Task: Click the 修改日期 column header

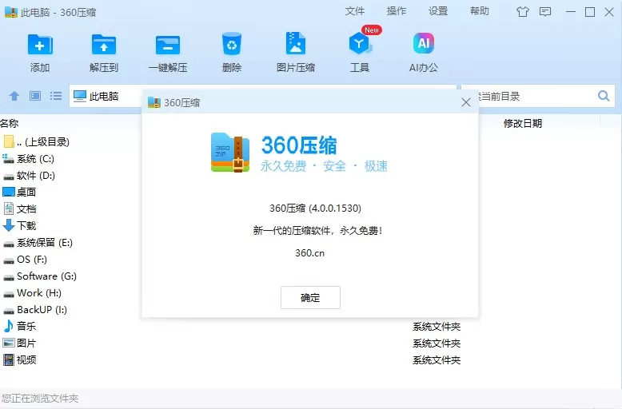Action: click(x=522, y=123)
